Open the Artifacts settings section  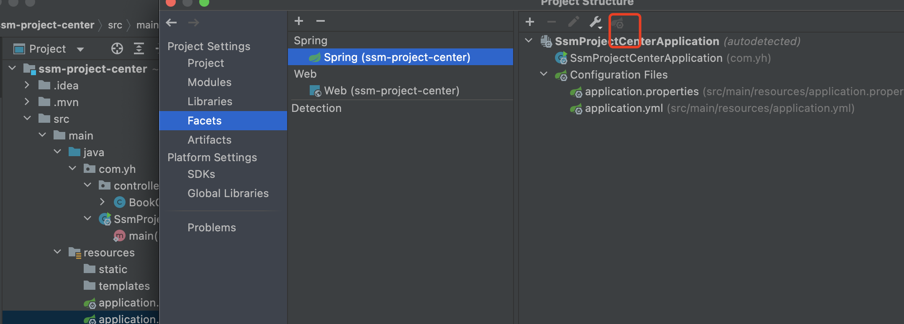click(209, 140)
